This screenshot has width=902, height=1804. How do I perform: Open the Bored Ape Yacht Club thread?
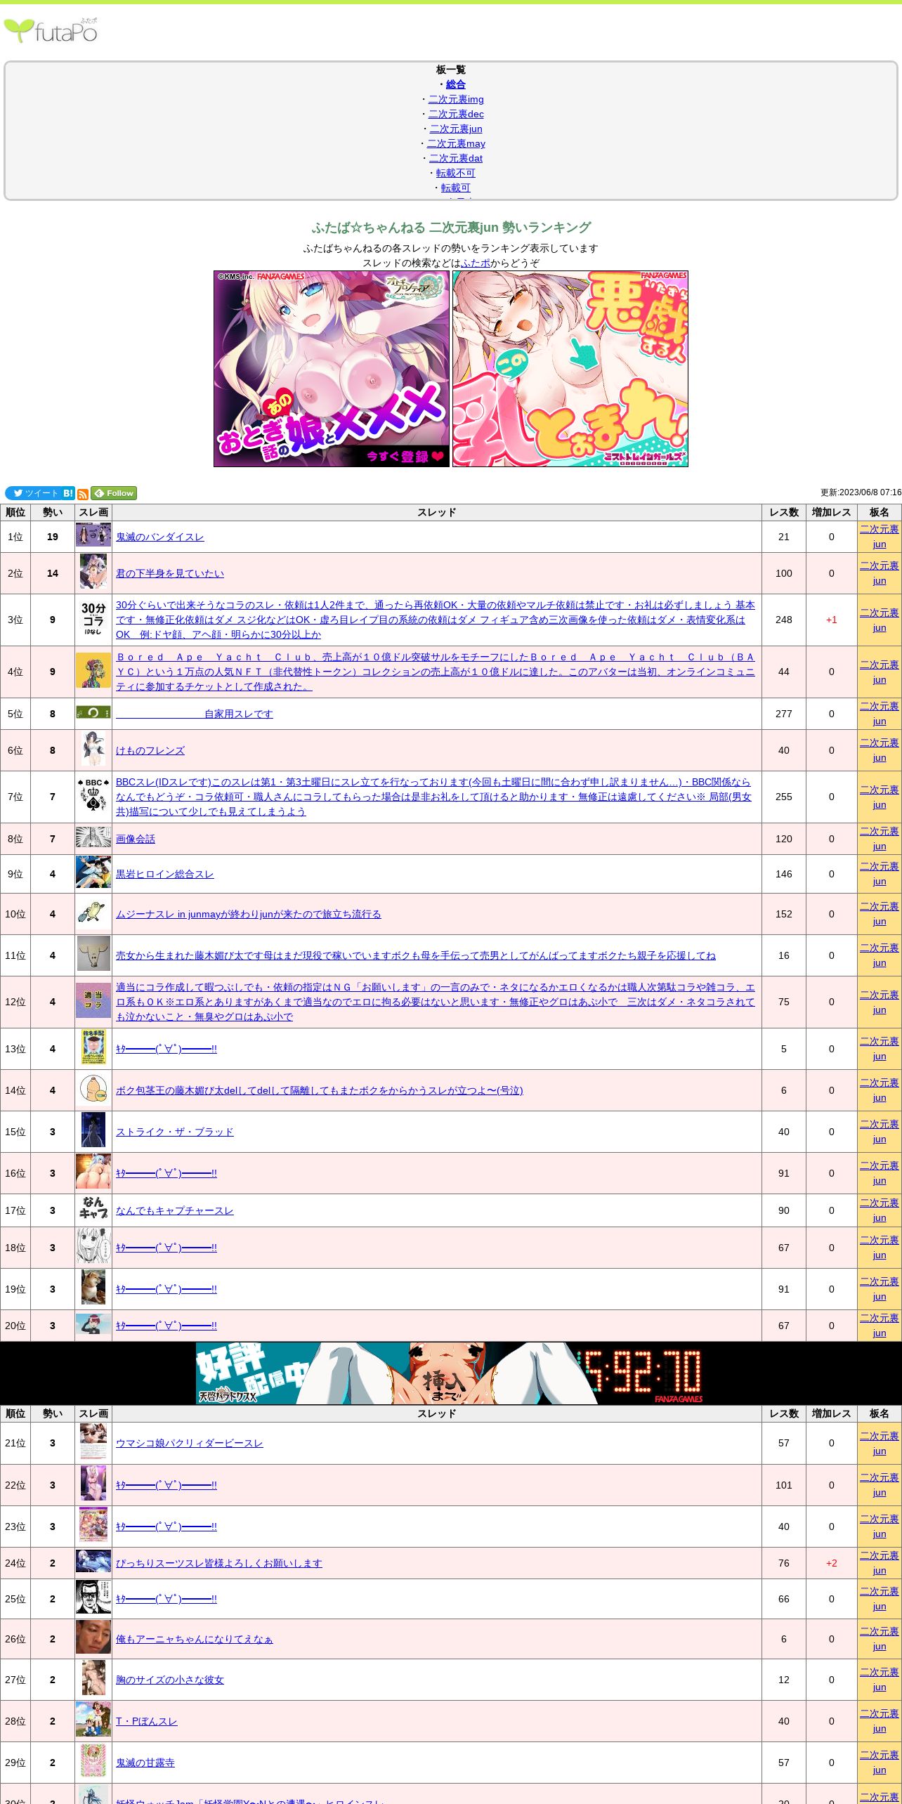pyautogui.click(x=436, y=672)
